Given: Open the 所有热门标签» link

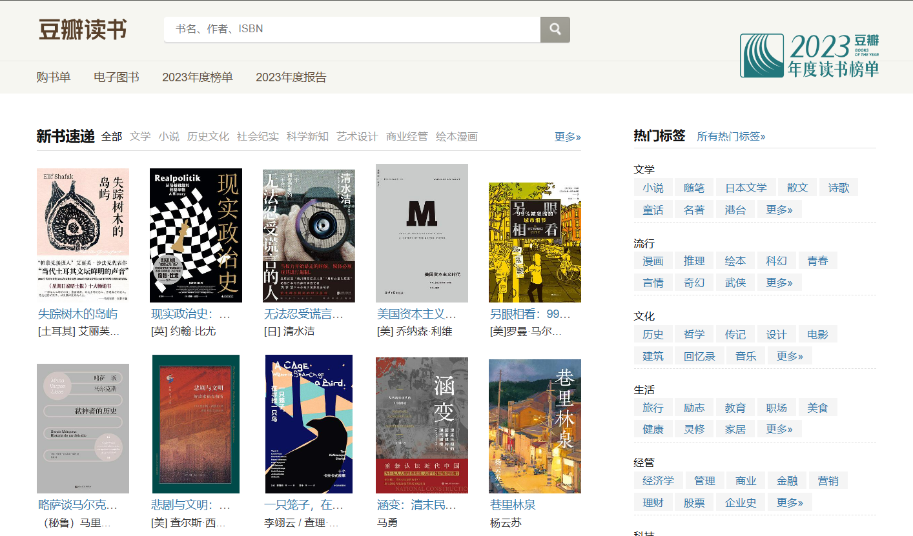Looking at the screenshot, I should [731, 137].
